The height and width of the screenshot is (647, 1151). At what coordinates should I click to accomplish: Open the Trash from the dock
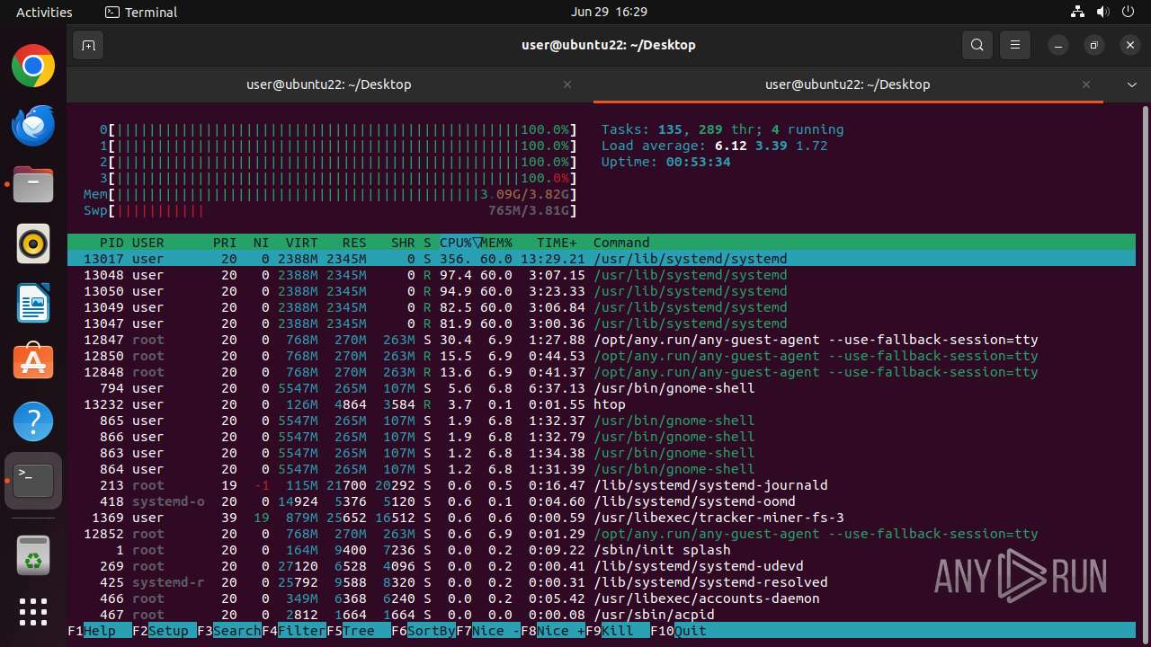coord(33,555)
